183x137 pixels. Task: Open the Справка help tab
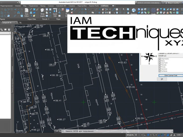(72, 6)
